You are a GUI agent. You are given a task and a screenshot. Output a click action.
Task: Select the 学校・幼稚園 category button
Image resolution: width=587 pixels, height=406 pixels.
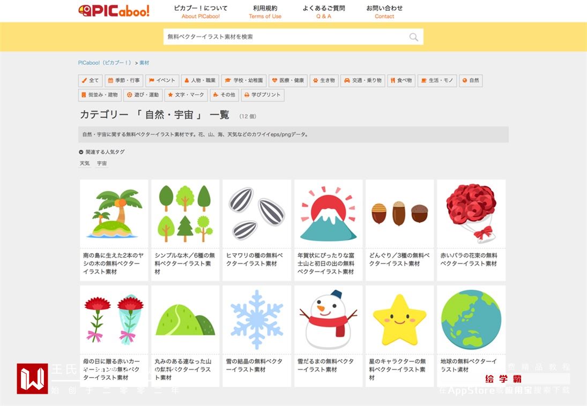pos(244,80)
